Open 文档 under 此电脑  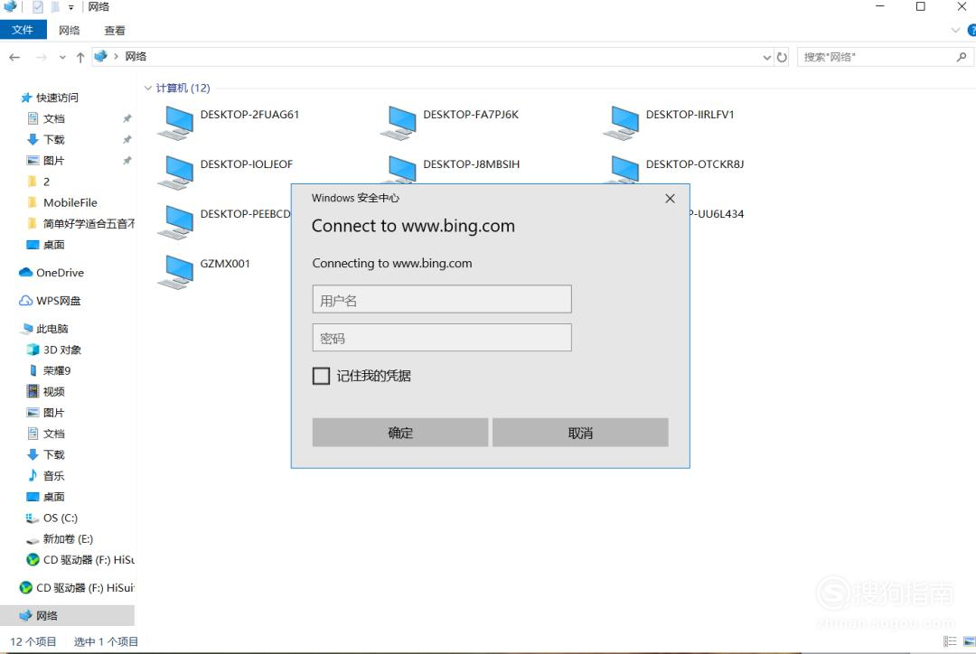tap(53, 434)
